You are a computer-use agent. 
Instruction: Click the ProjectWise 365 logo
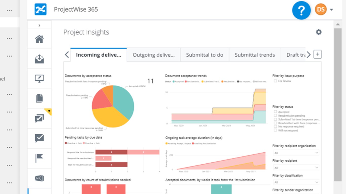pyautogui.click(x=41, y=10)
